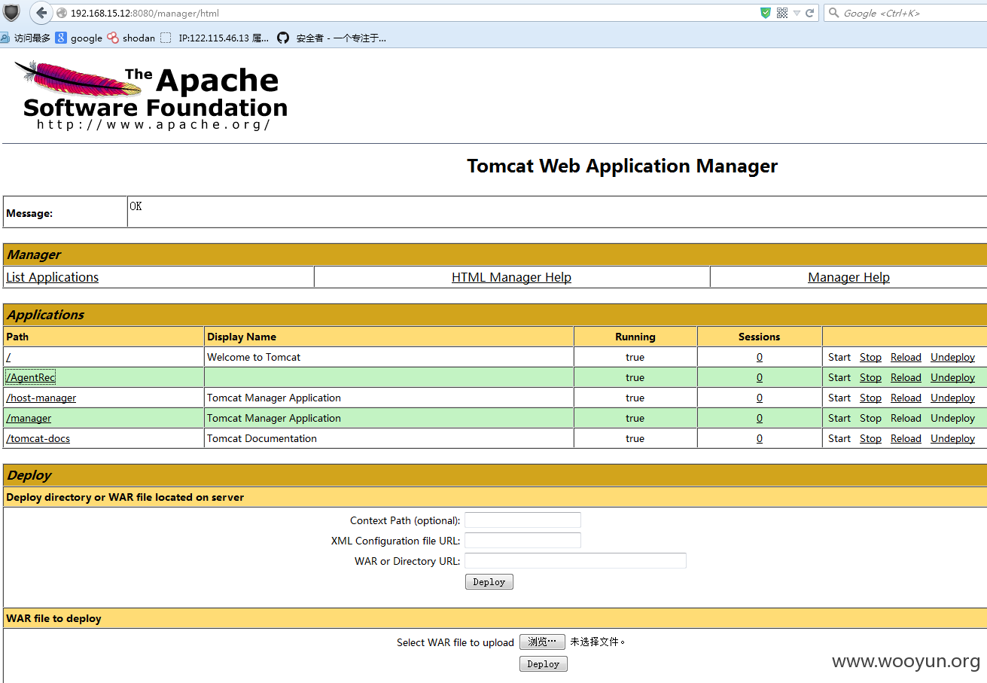Click the Tomcat Documentation display name
Image resolution: width=987 pixels, height=683 pixels.
[x=262, y=438]
